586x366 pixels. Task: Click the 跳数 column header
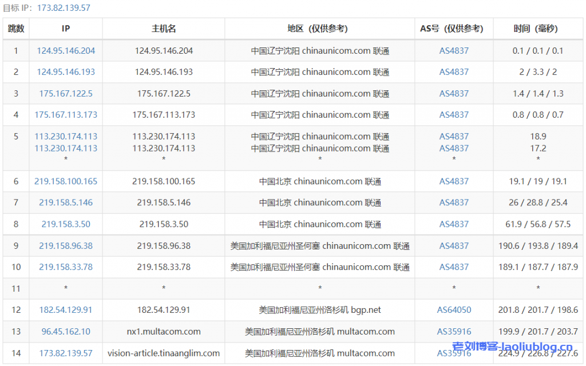click(16, 29)
